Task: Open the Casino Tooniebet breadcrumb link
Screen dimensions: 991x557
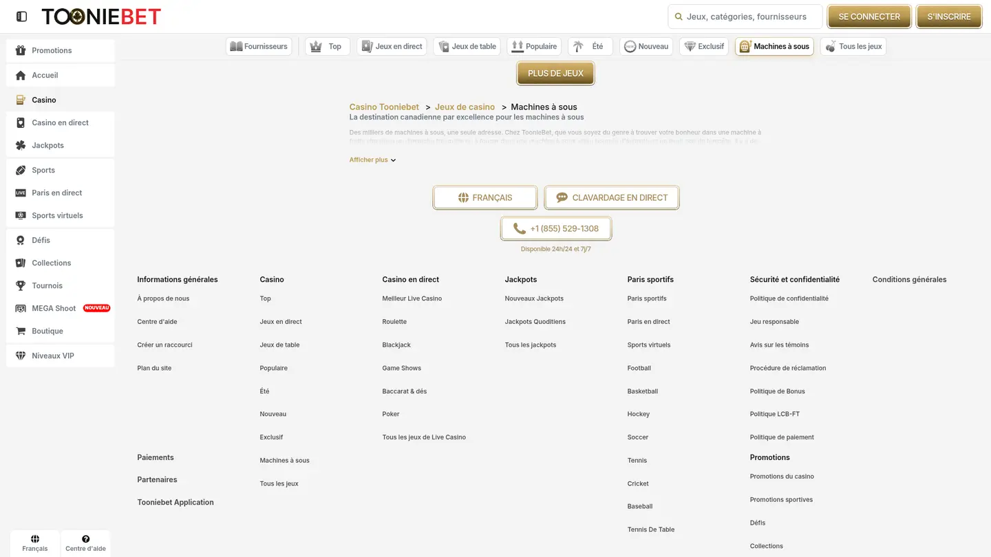Action: tap(384, 107)
